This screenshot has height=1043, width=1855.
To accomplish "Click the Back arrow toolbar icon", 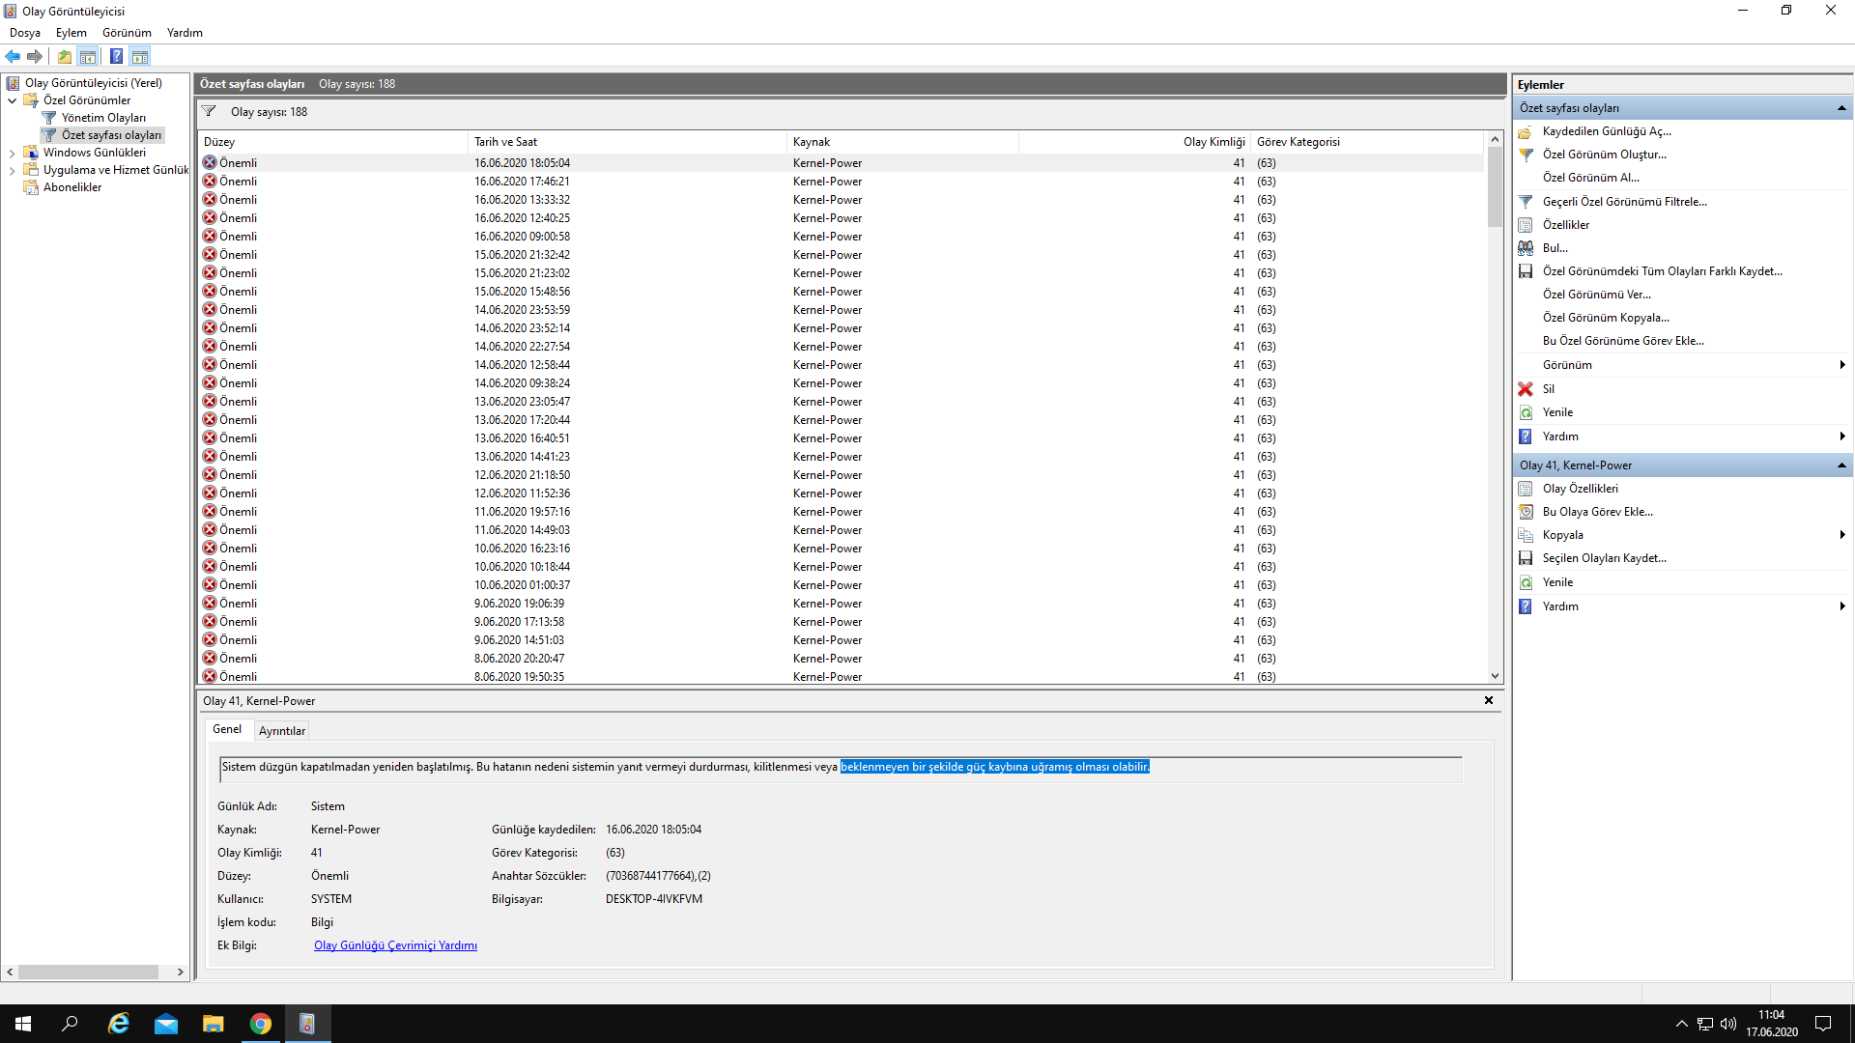I will coord(13,57).
